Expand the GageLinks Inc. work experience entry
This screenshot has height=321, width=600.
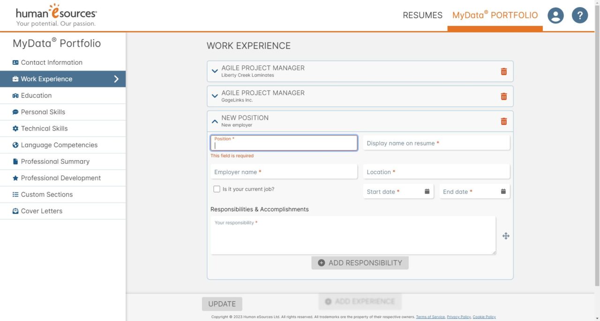(x=215, y=96)
